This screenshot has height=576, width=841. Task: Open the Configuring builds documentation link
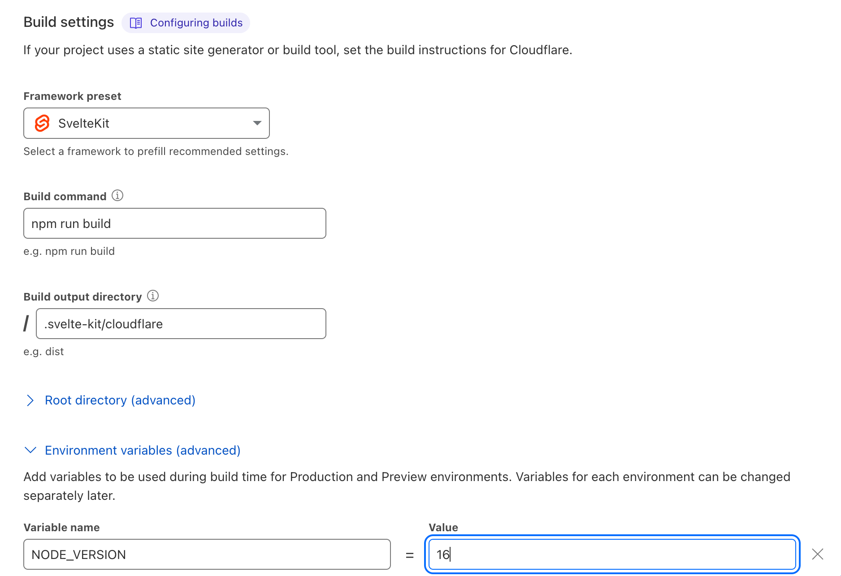(196, 22)
